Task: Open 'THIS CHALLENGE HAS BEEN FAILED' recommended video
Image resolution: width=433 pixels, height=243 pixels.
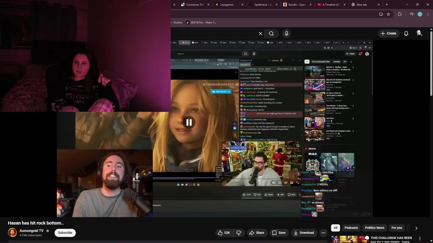Action: [x=391, y=239]
